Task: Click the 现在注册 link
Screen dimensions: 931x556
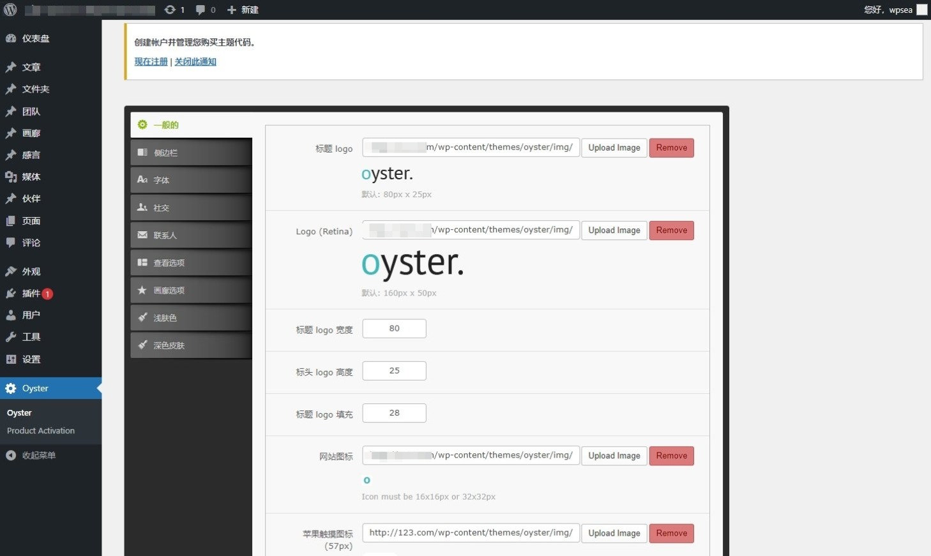Action: coord(151,61)
